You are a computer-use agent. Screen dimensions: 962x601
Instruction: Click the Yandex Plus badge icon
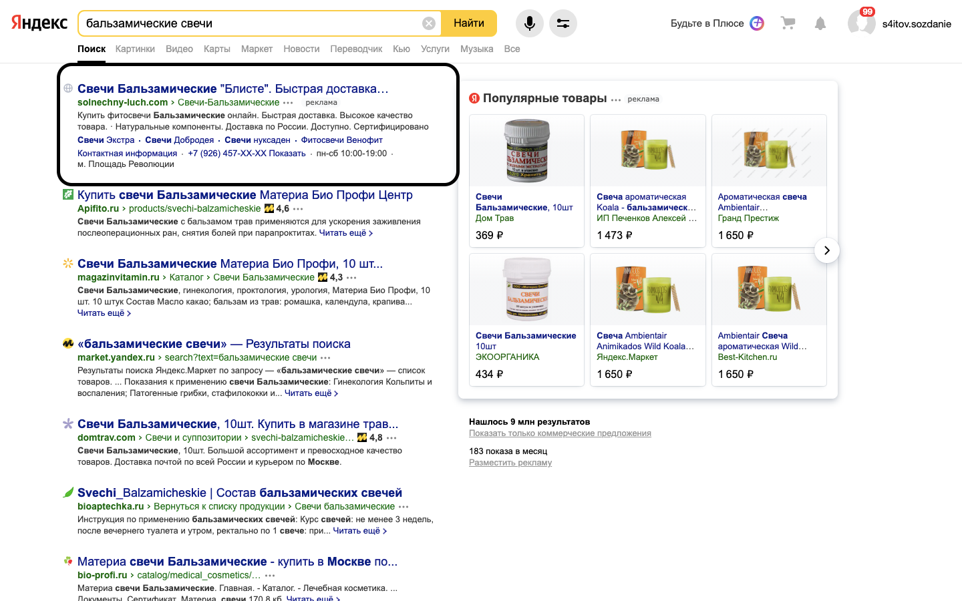(x=757, y=23)
